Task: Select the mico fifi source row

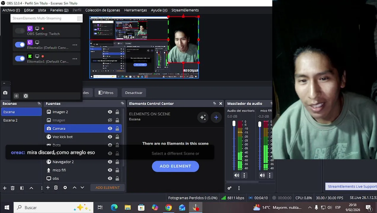Action: click(83, 170)
